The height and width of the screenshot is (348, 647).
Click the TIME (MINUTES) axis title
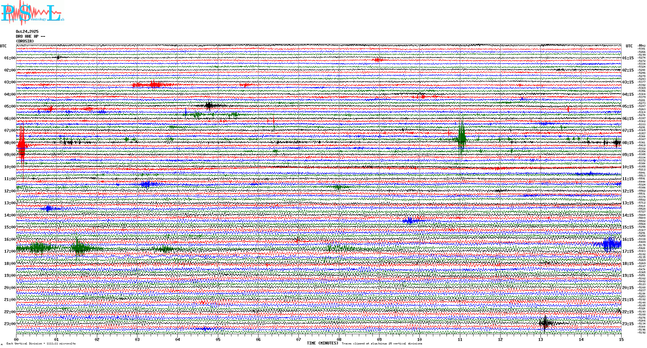coord(322,343)
